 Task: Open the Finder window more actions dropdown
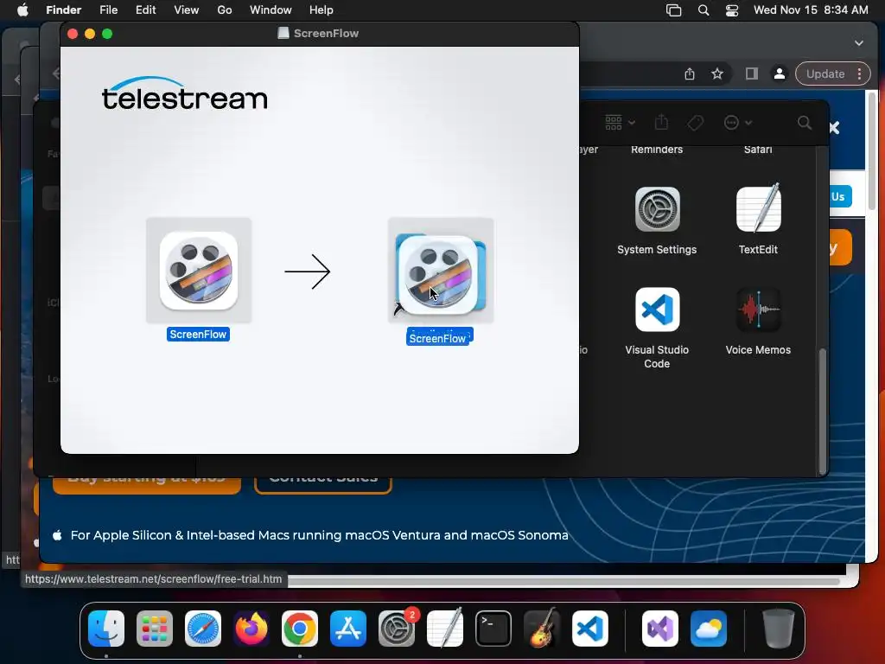coord(737,123)
